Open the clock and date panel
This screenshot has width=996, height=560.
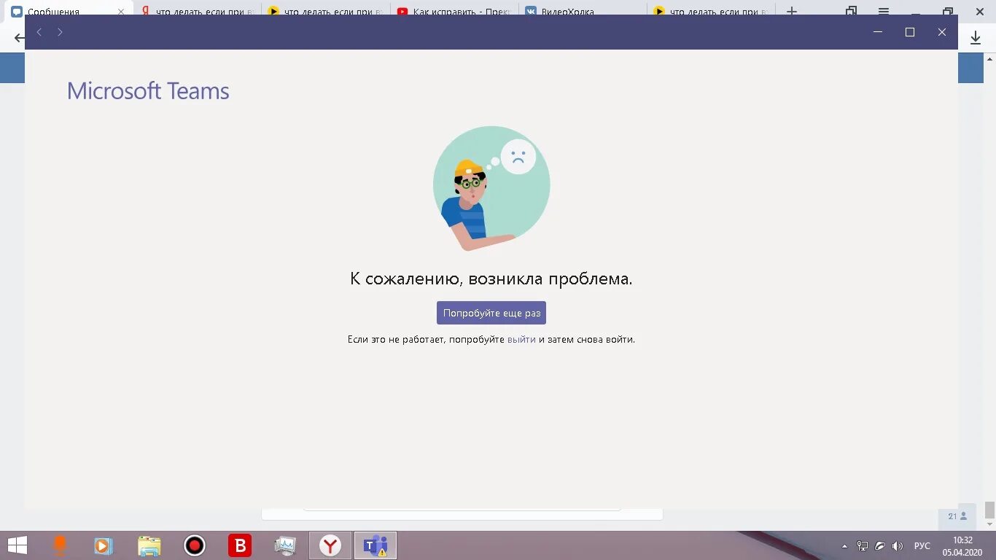click(x=962, y=545)
